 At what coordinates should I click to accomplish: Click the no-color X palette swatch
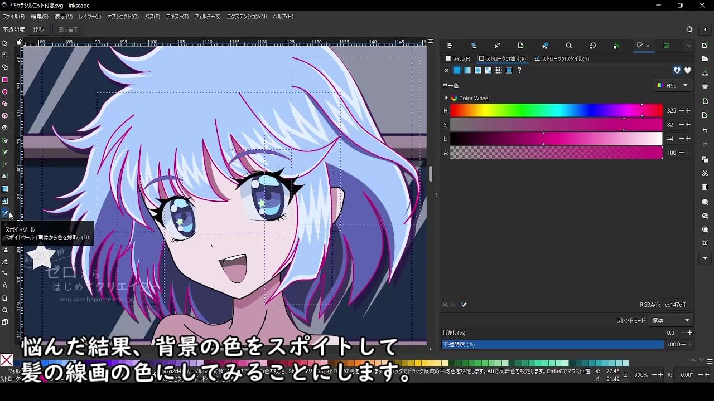pyautogui.click(x=6, y=360)
